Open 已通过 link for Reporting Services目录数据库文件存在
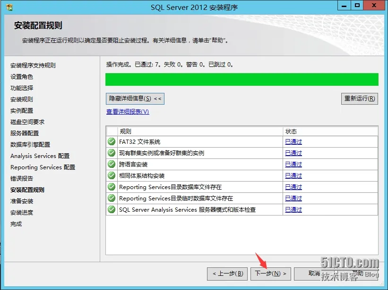Viewport: 388px width, 290px height. click(293, 187)
